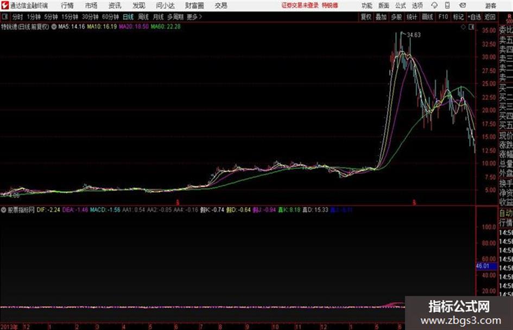Click the red S marker below peak

(x=414, y=202)
